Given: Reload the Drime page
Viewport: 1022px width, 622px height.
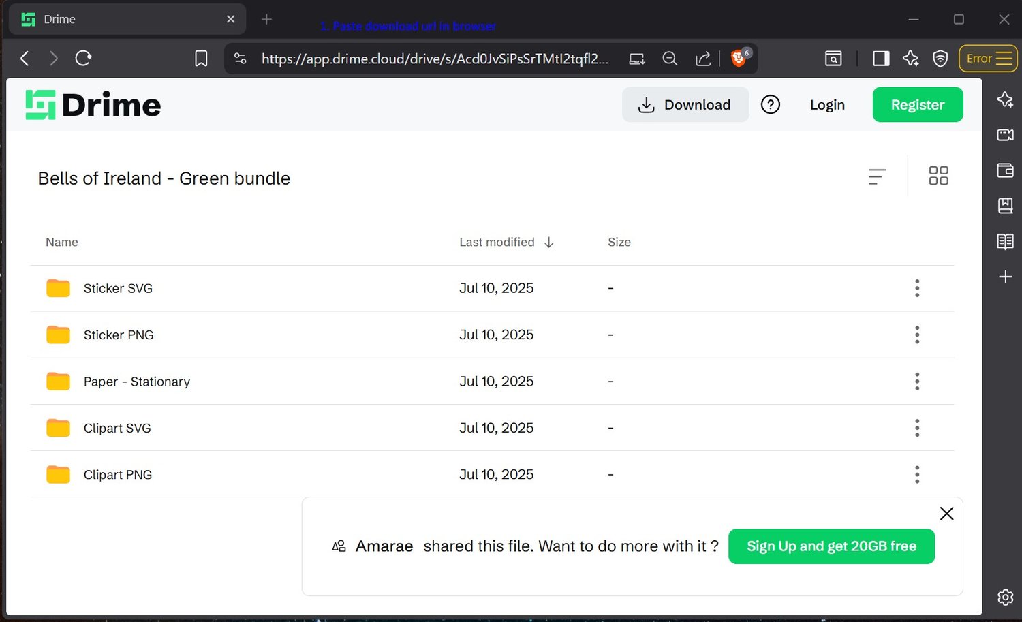Looking at the screenshot, I should click(x=83, y=59).
